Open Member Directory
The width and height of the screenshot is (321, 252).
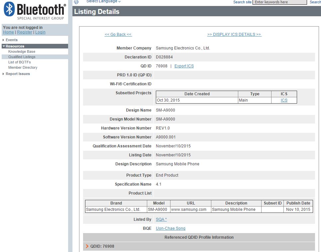coord(23,67)
